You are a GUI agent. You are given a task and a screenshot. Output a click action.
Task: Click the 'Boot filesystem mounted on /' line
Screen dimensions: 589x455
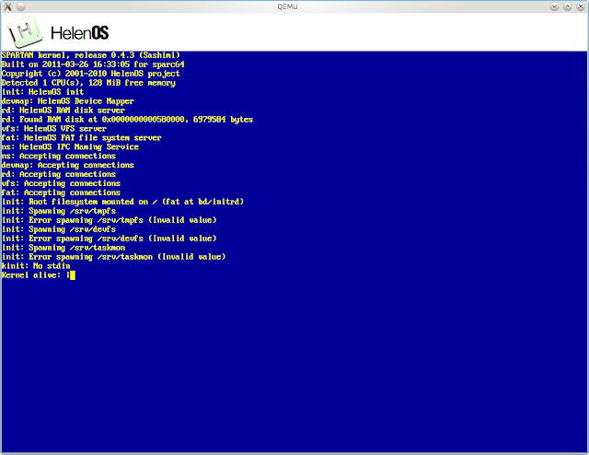(122, 202)
